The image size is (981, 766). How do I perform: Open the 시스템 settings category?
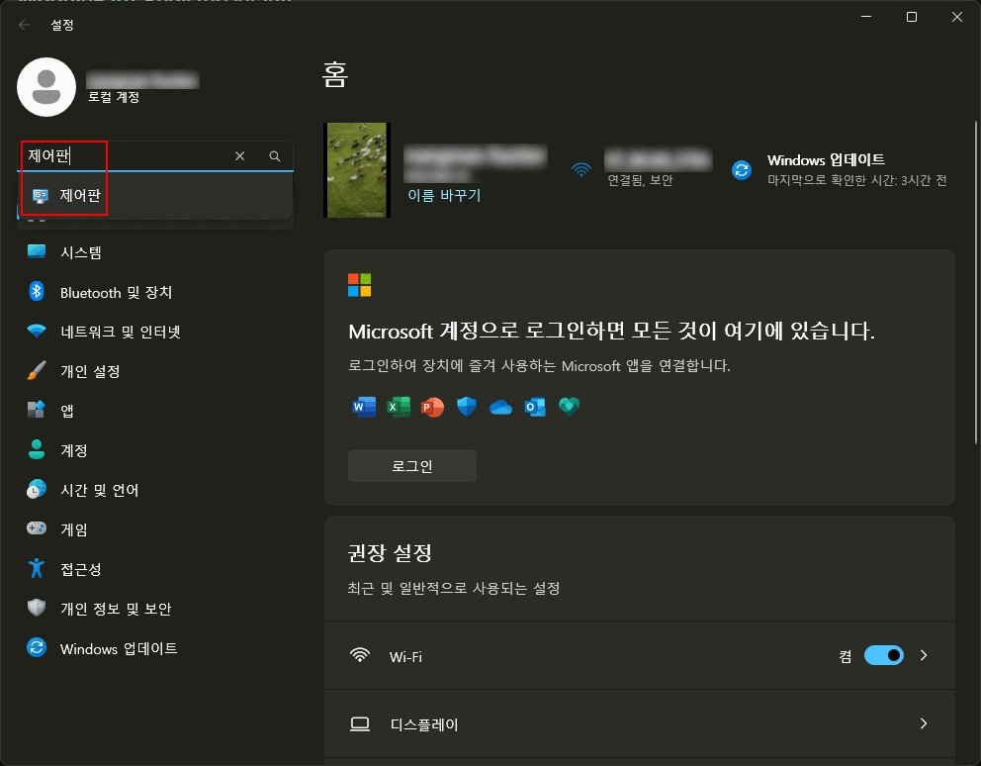pyautogui.click(x=155, y=252)
